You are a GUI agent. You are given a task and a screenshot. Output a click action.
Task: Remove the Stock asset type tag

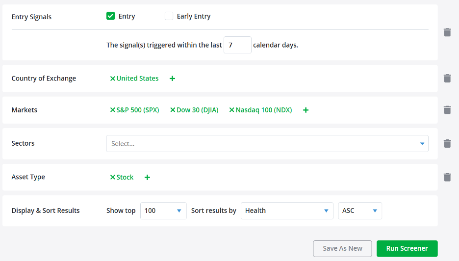[x=112, y=177]
